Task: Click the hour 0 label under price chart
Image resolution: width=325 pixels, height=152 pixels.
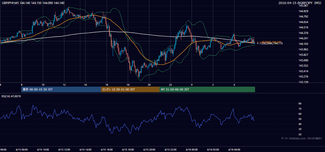Action: [x=192, y=85]
